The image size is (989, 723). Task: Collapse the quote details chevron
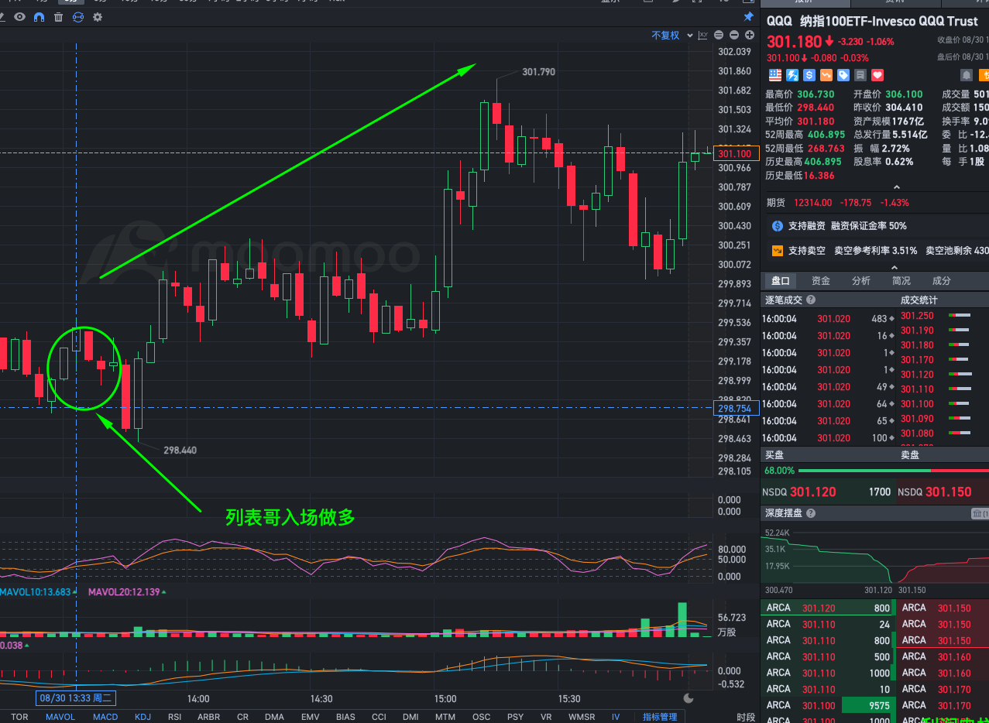[x=897, y=187]
